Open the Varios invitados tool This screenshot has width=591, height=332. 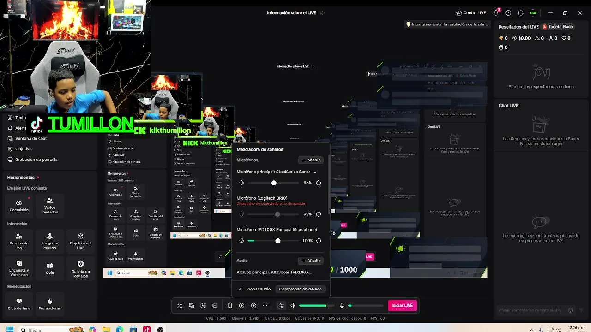click(x=50, y=205)
